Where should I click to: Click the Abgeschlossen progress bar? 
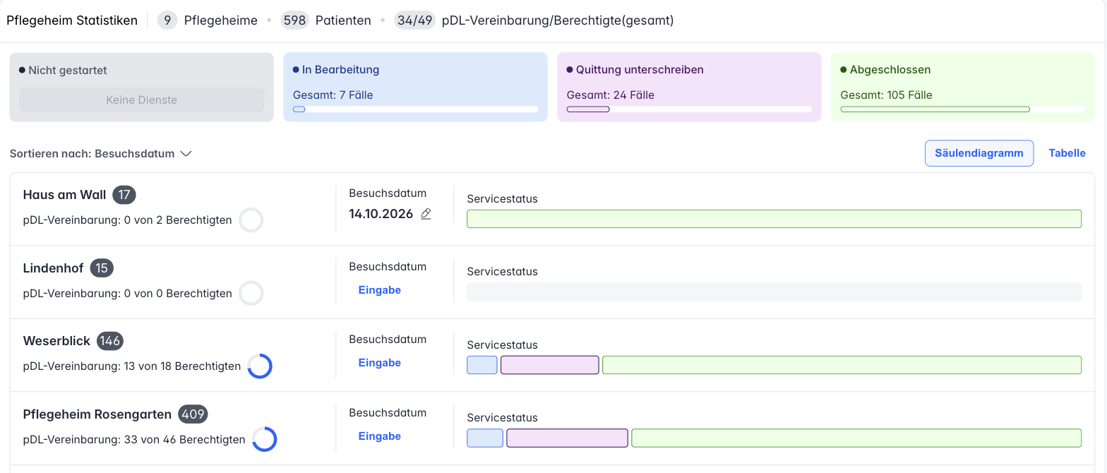click(963, 109)
